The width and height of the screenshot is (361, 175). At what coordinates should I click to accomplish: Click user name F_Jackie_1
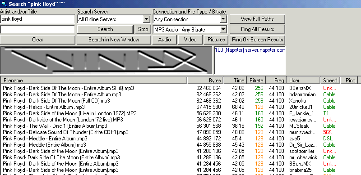click(301, 113)
